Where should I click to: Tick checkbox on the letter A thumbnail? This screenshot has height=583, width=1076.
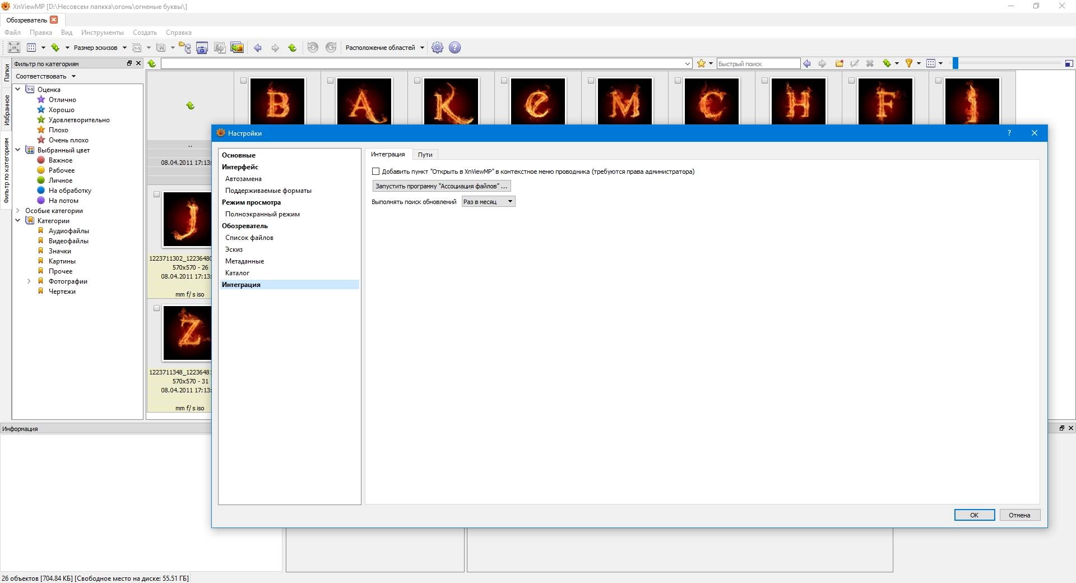pos(330,81)
